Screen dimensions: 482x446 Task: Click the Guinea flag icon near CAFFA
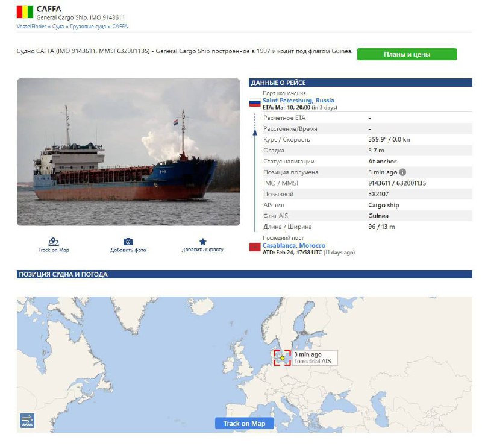tap(25, 12)
